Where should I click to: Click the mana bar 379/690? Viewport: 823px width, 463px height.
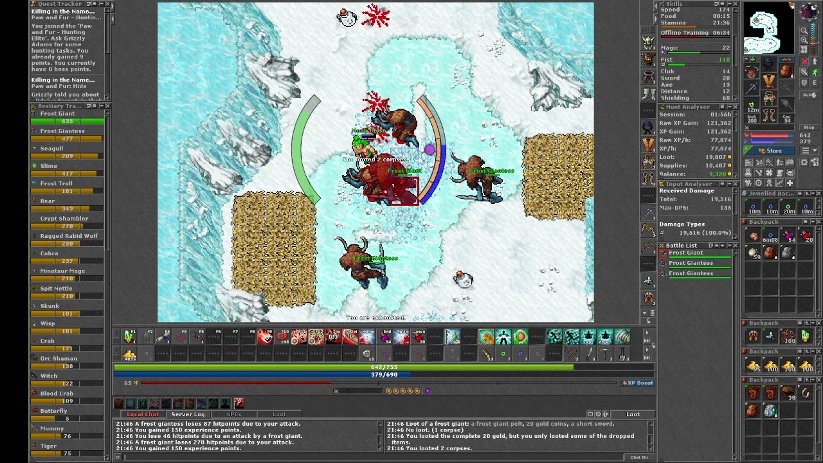384,374
